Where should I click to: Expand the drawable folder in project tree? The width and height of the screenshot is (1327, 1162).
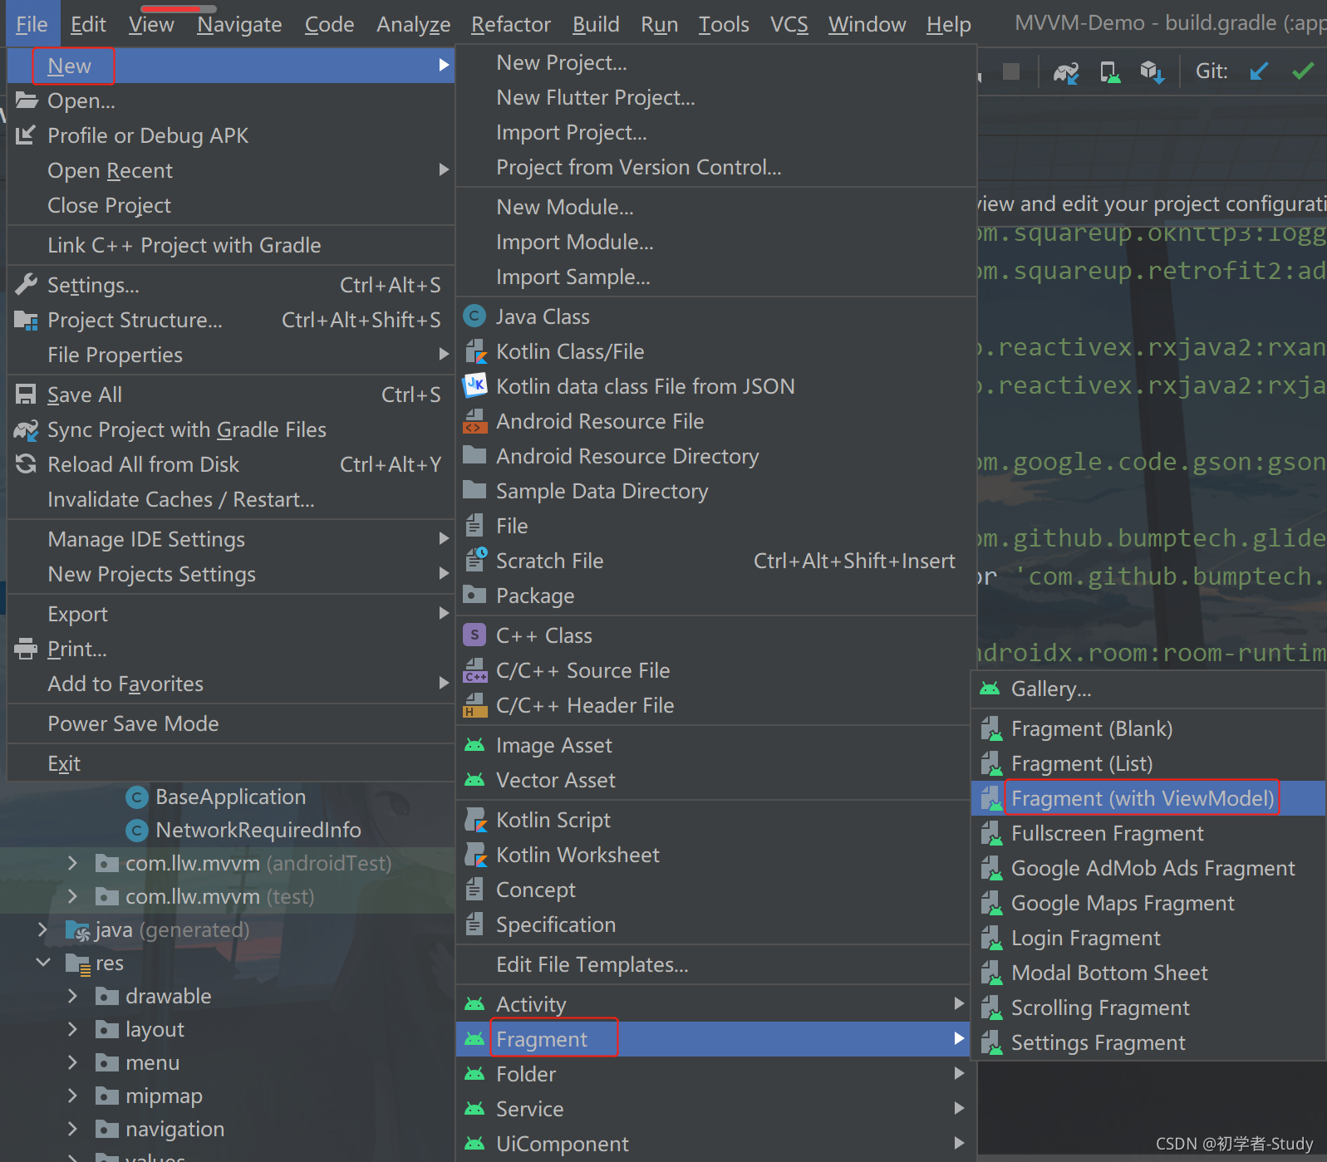pos(72,996)
